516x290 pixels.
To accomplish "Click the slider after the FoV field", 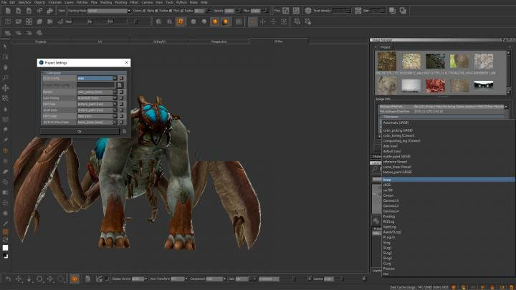I will (x=138, y=21).
